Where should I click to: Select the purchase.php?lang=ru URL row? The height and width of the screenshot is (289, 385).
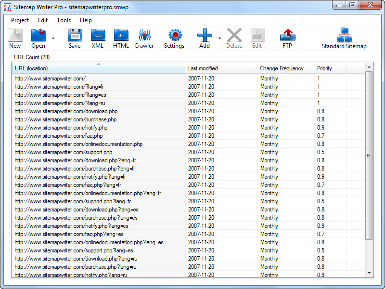(x=188, y=267)
